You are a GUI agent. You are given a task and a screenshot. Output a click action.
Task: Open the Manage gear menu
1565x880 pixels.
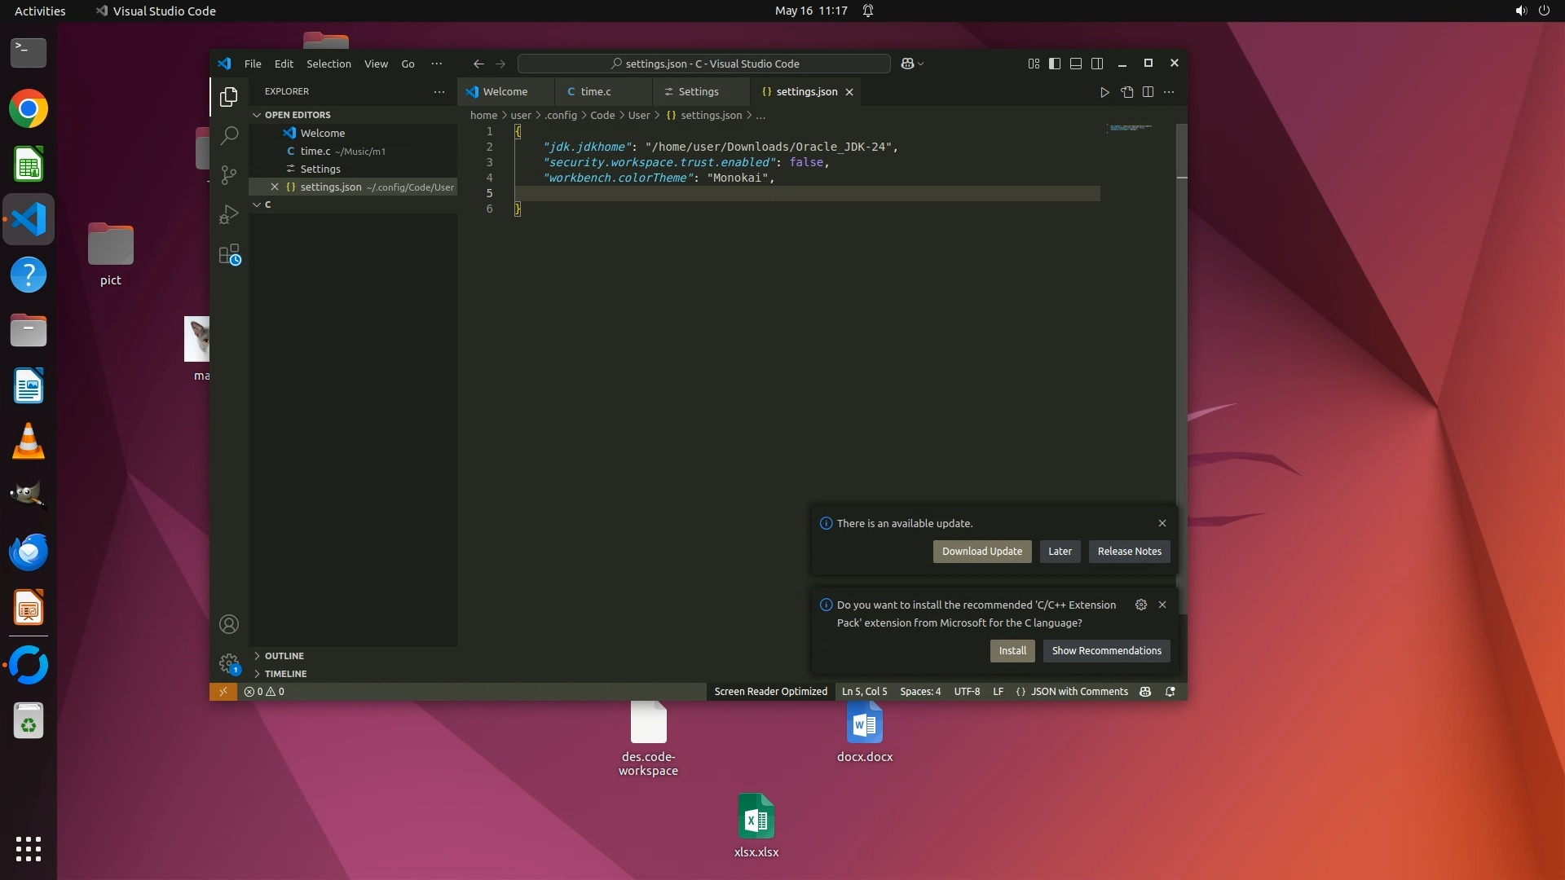click(229, 663)
